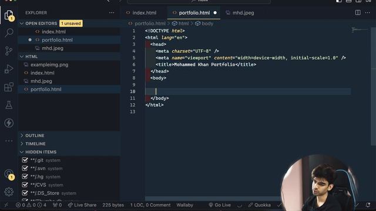The width and height of the screenshot is (376, 211).
Task: Click Wallaby status bar item
Action: [x=184, y=205]
